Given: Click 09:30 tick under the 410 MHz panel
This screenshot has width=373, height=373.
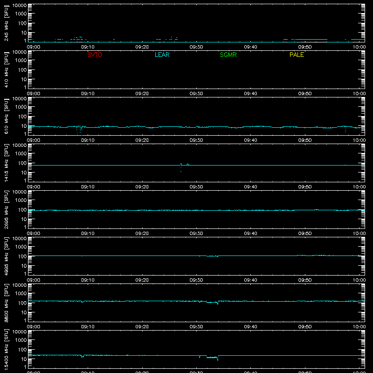Looking at the screenshot, I should (196, 94).
